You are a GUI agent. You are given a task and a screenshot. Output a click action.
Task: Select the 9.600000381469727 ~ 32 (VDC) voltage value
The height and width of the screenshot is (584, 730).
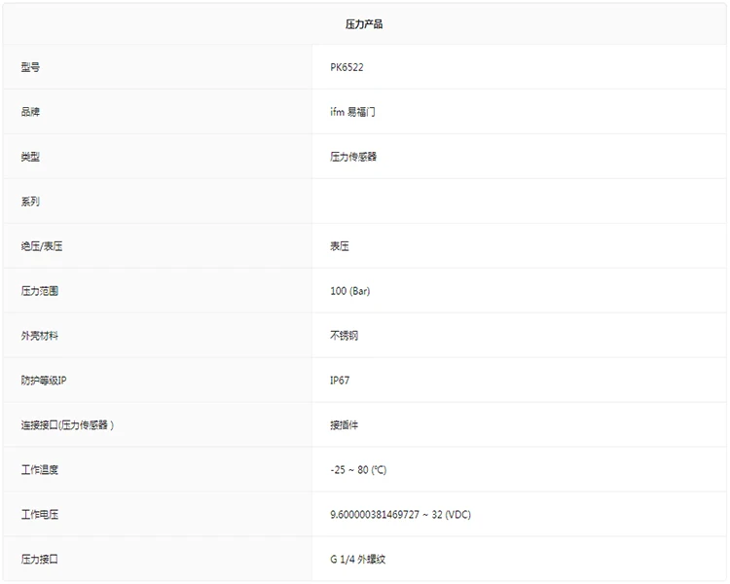[x=400, y=515]
